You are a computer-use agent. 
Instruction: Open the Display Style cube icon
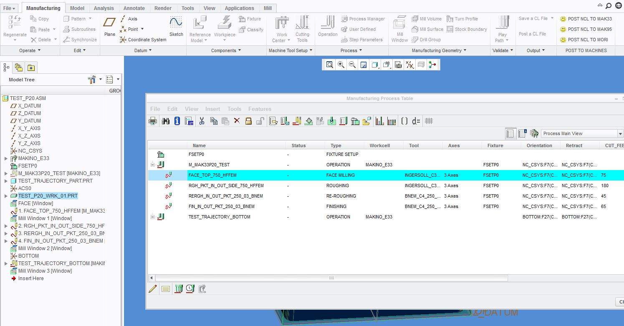click(x=375, y=65)
